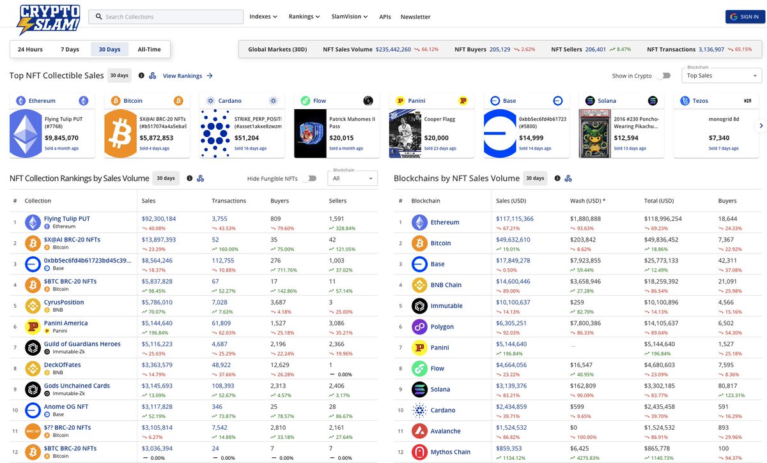This screenshot has width=767, height=463.
Task: Click CyrusPosition collection icon
Action: [x=33, y=306]
